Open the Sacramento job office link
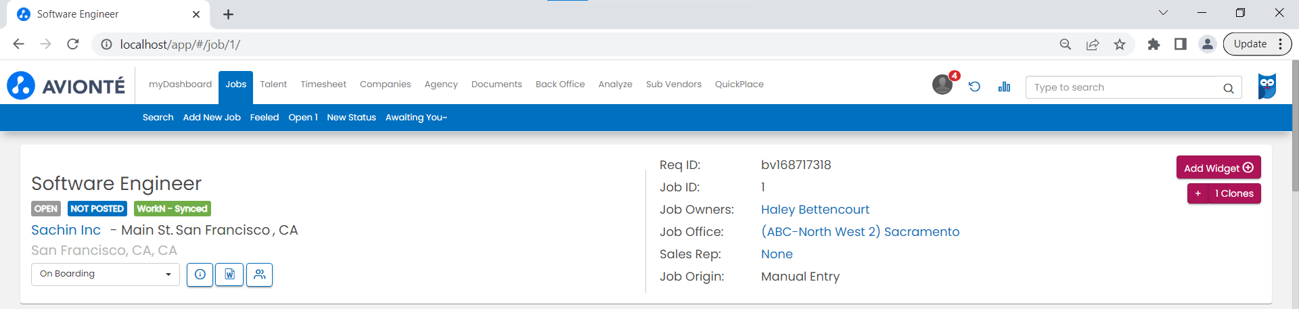Screen dimensions: 1299x309 [860, 232]
